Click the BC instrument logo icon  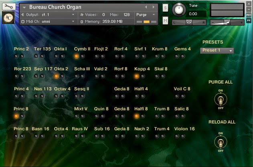click(x=8, y=18)
